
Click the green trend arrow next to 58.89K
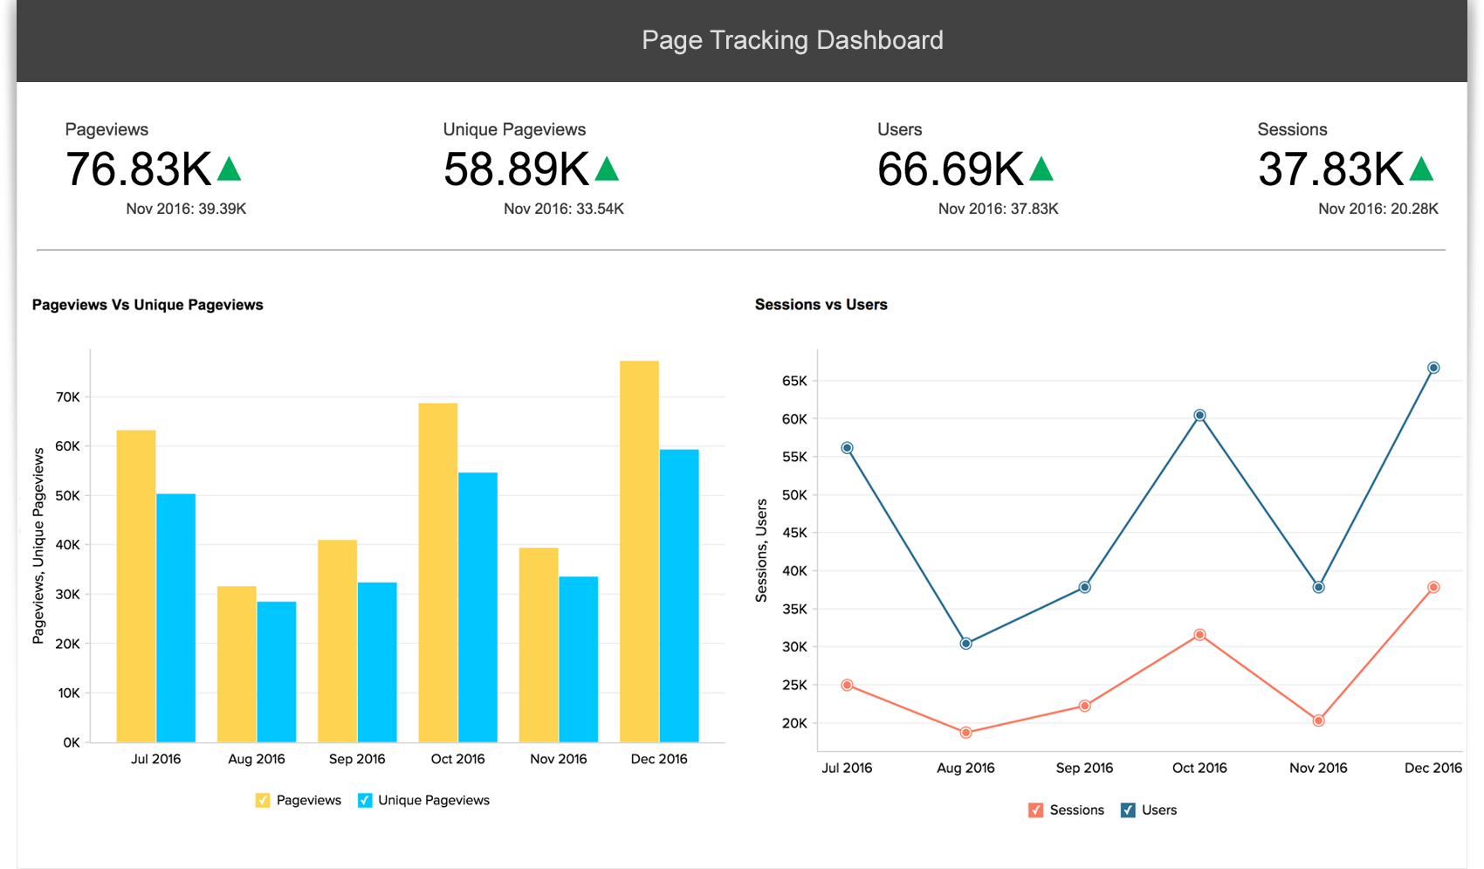[607, 169]
